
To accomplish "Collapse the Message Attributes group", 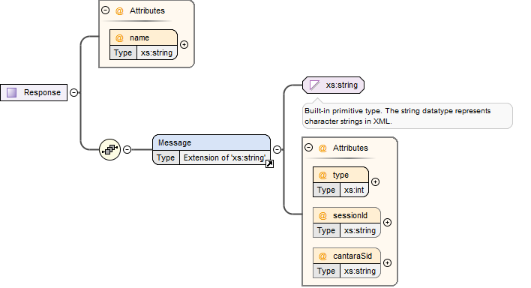I will pos(308,148).
